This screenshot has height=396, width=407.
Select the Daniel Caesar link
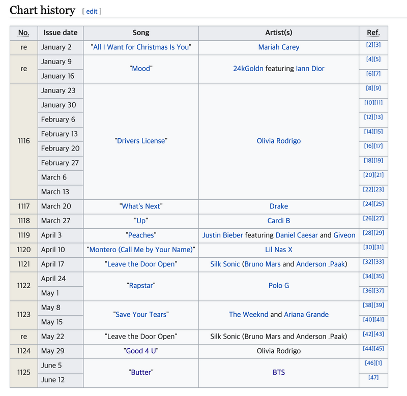coord(297,235)
